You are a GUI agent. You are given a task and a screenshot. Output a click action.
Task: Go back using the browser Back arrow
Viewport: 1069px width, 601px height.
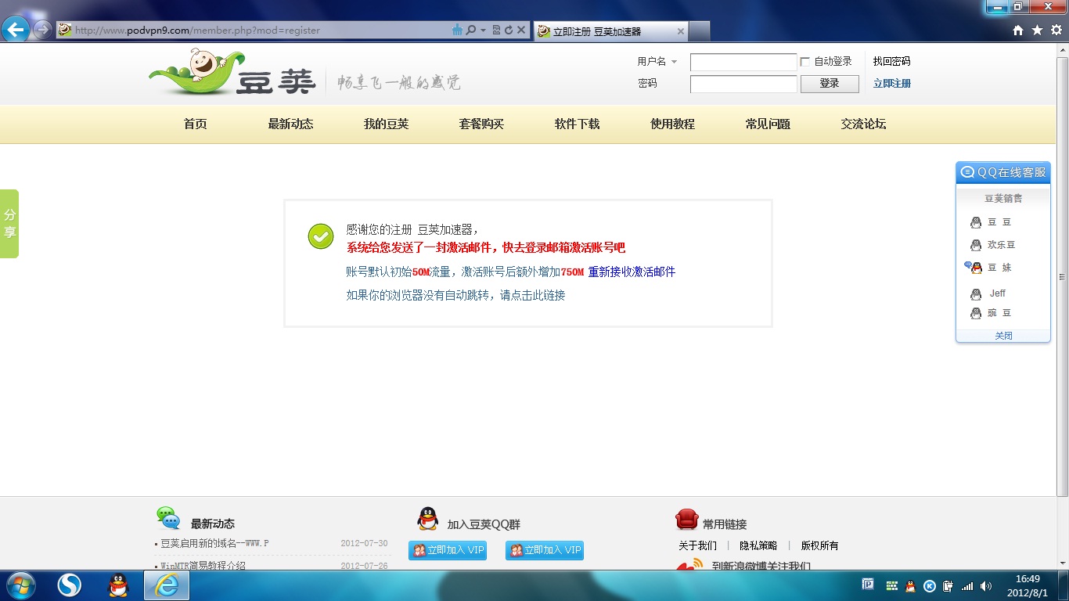[16, 30]
